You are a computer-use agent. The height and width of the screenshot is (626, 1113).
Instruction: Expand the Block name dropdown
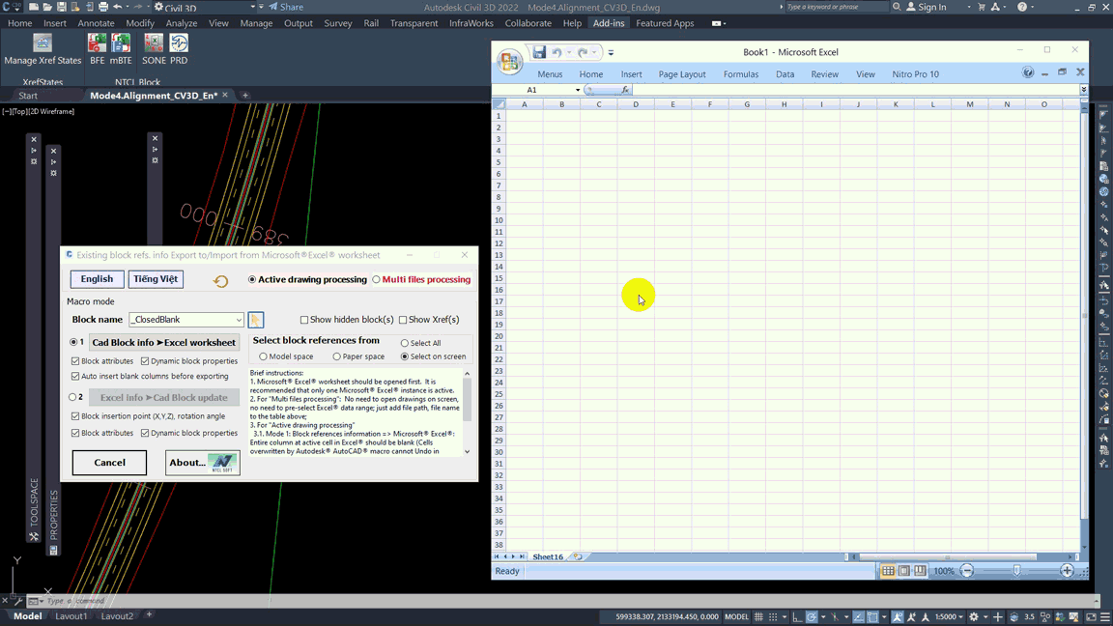pos(239,320)
